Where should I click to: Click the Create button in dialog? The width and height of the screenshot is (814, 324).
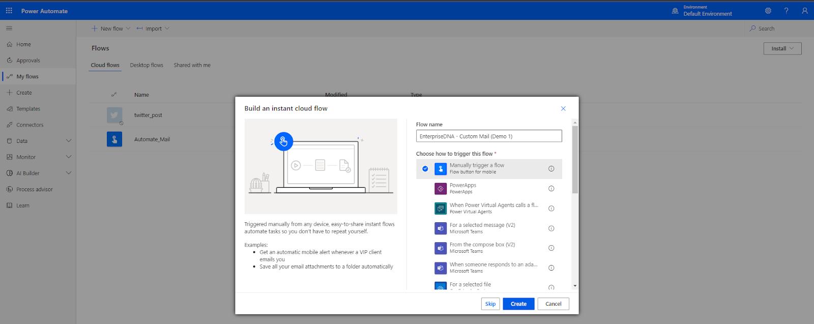(518, 304)
